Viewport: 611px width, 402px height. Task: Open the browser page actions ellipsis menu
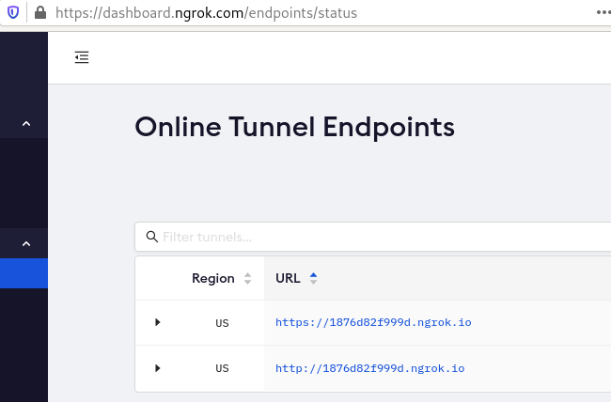pyautogui.click(x=603, y=12)
